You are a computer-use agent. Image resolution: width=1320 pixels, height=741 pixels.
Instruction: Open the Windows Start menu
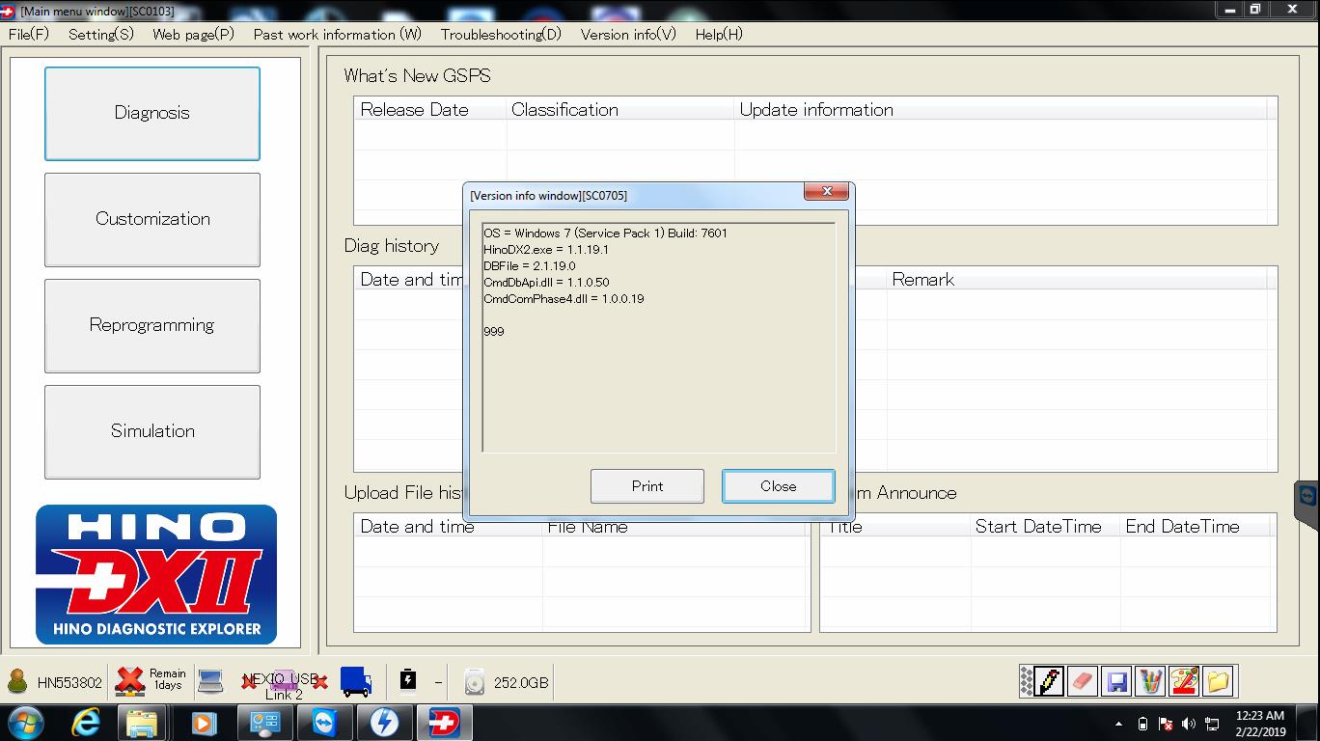pyautogui.click(x=24, y=722)
